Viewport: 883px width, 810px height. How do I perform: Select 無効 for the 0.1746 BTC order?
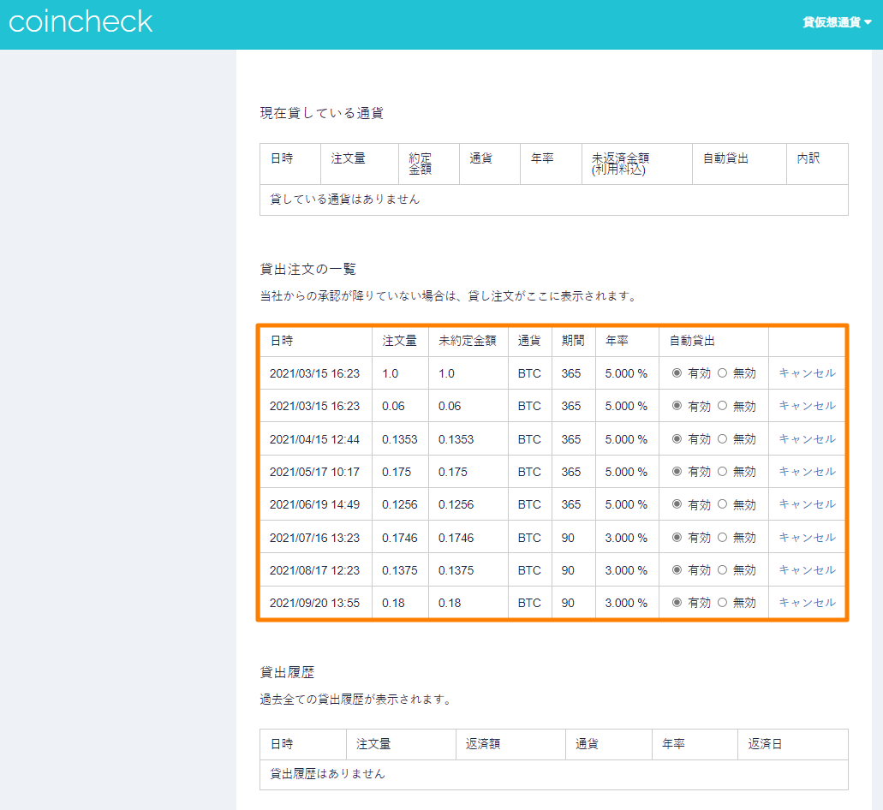point(723,538)
